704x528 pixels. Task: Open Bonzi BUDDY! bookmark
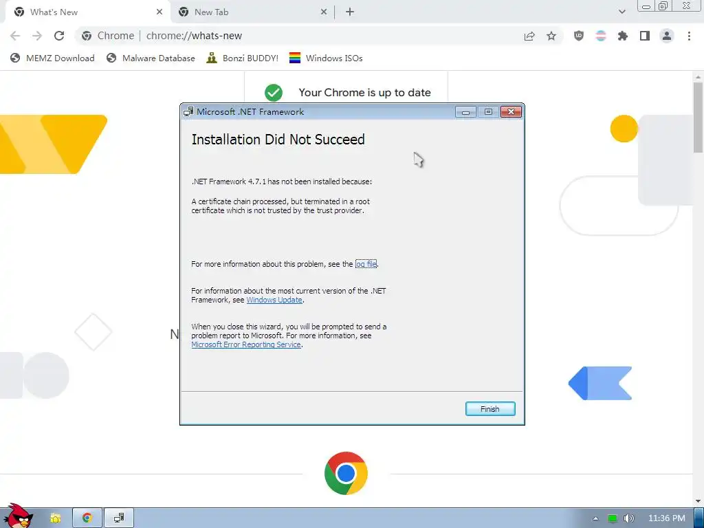click(243, 58)
